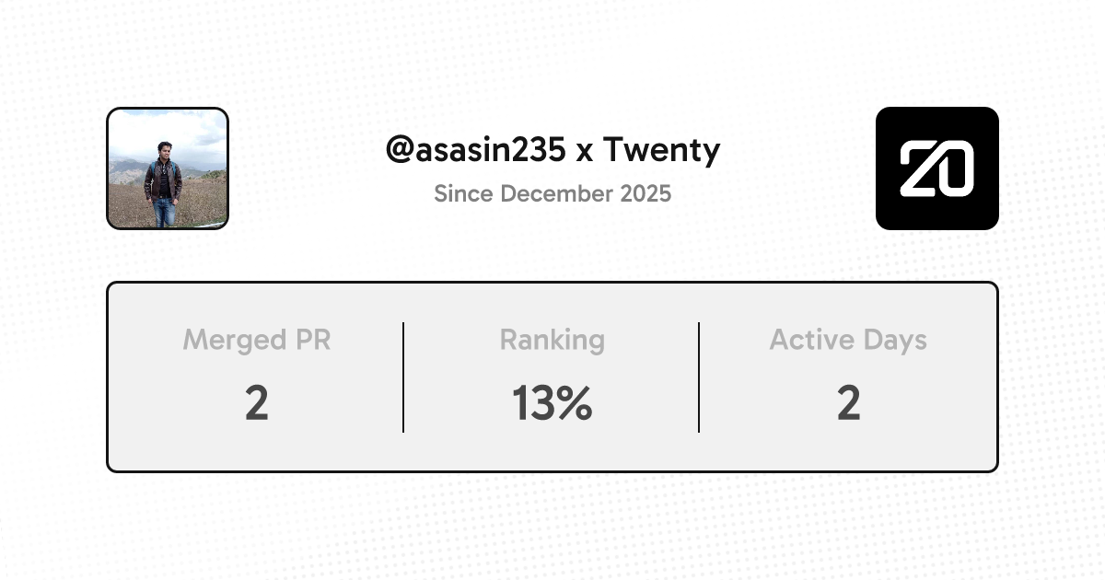This screenshot has height=580, width=1105.
Task: Open the asasin235 profile photo
Action: pyautogui.click(x=167, y=168)
